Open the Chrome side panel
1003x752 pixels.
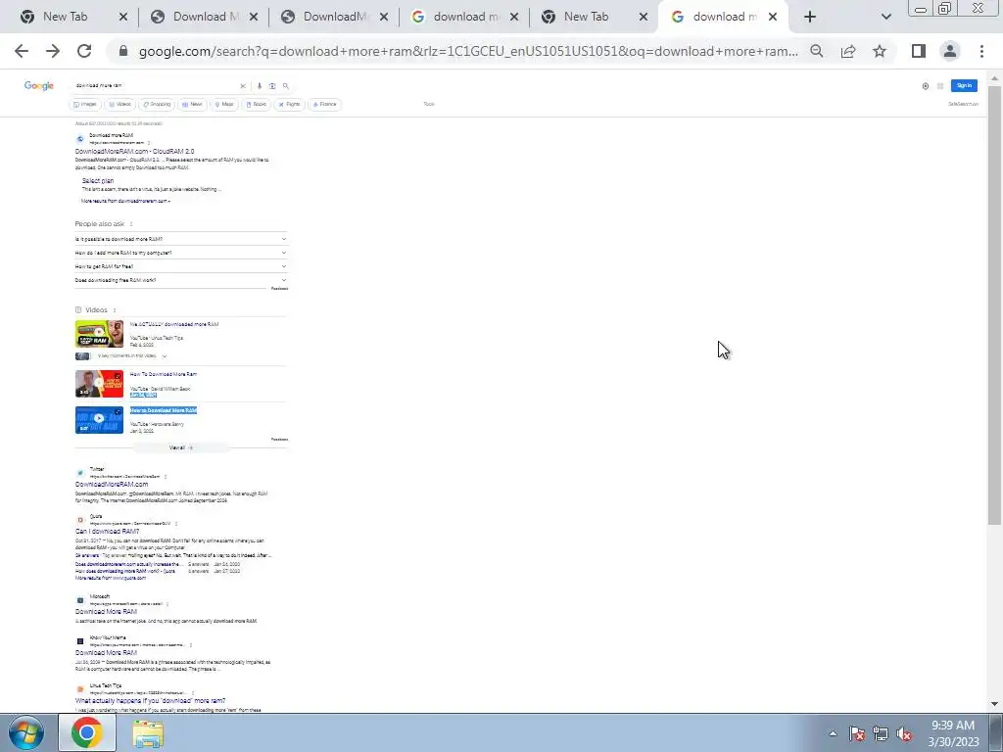(x=919, y=51)
